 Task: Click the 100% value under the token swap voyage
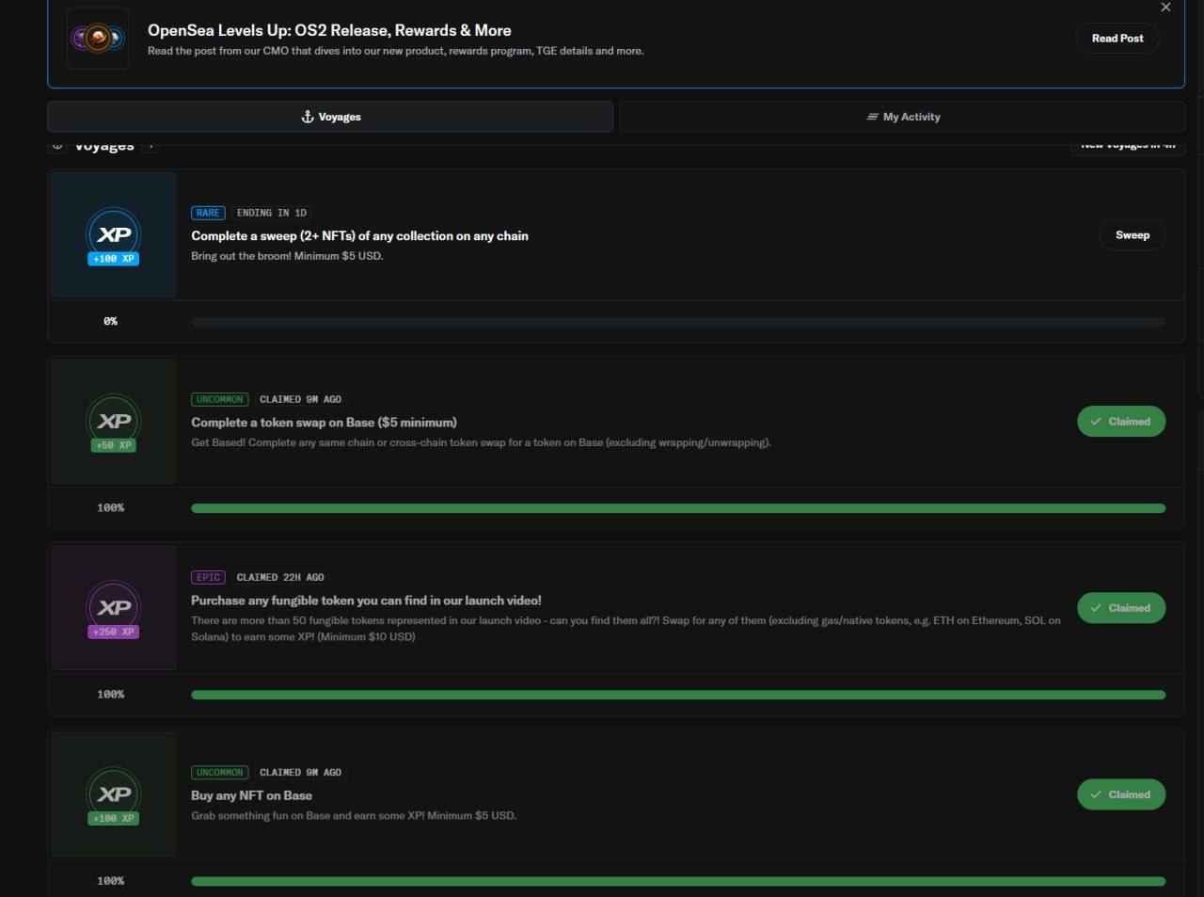(x=110, y=507)
